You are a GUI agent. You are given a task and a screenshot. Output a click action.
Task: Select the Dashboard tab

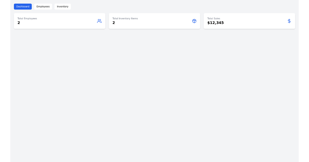tap(23, 6)
